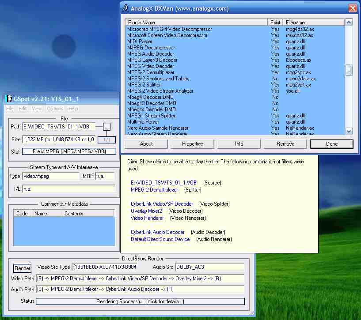Click the CyberLink Video/SP Decoder link

coord(162,204)
